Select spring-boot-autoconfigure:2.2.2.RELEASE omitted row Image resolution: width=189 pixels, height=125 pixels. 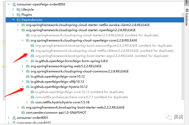(x=104, y=45)
